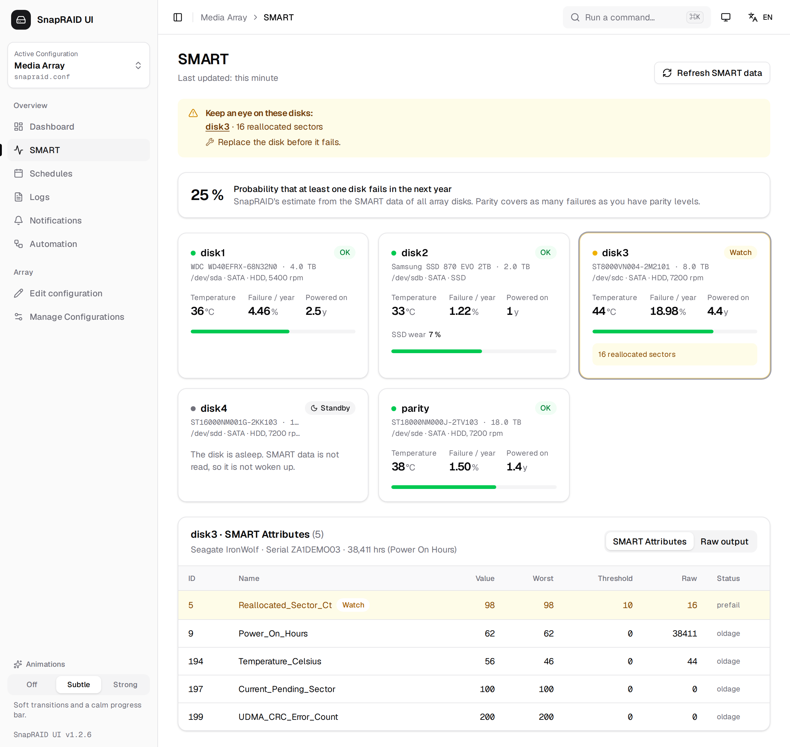Focus the Run a command search field

(x=636, y=18)
